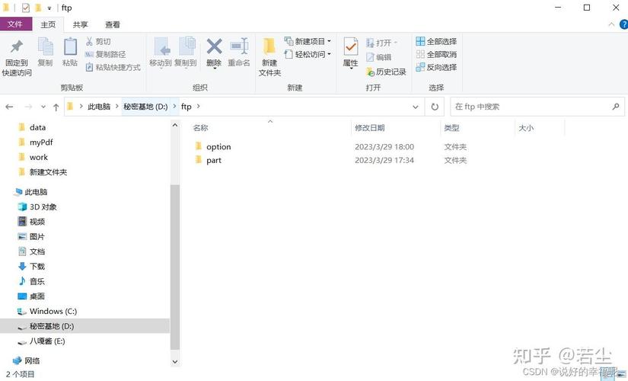The image size is (628, 381).
Task: Select 此电脑 in navigation tree
Action: point(36,192)
